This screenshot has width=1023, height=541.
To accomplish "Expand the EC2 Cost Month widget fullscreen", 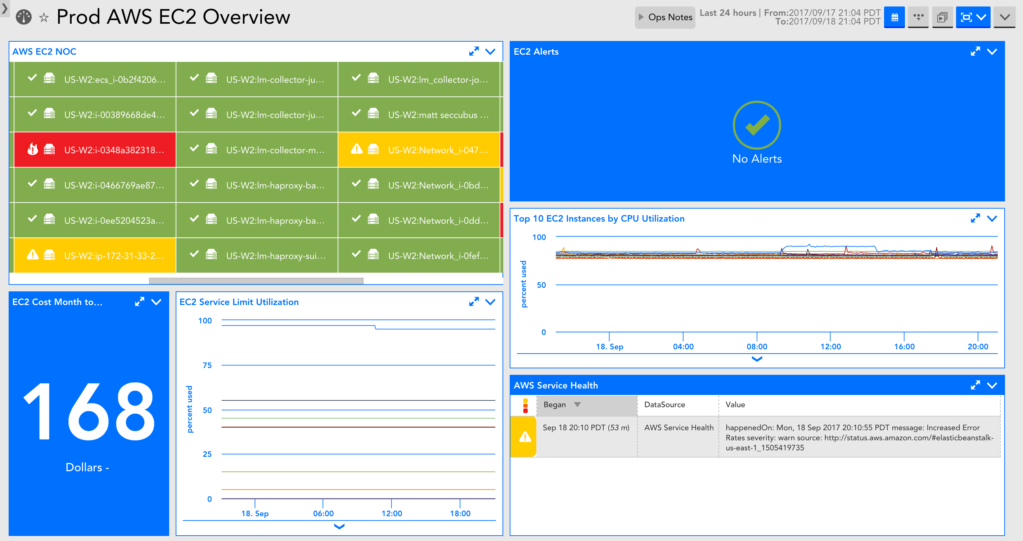I will coord(139,302).
